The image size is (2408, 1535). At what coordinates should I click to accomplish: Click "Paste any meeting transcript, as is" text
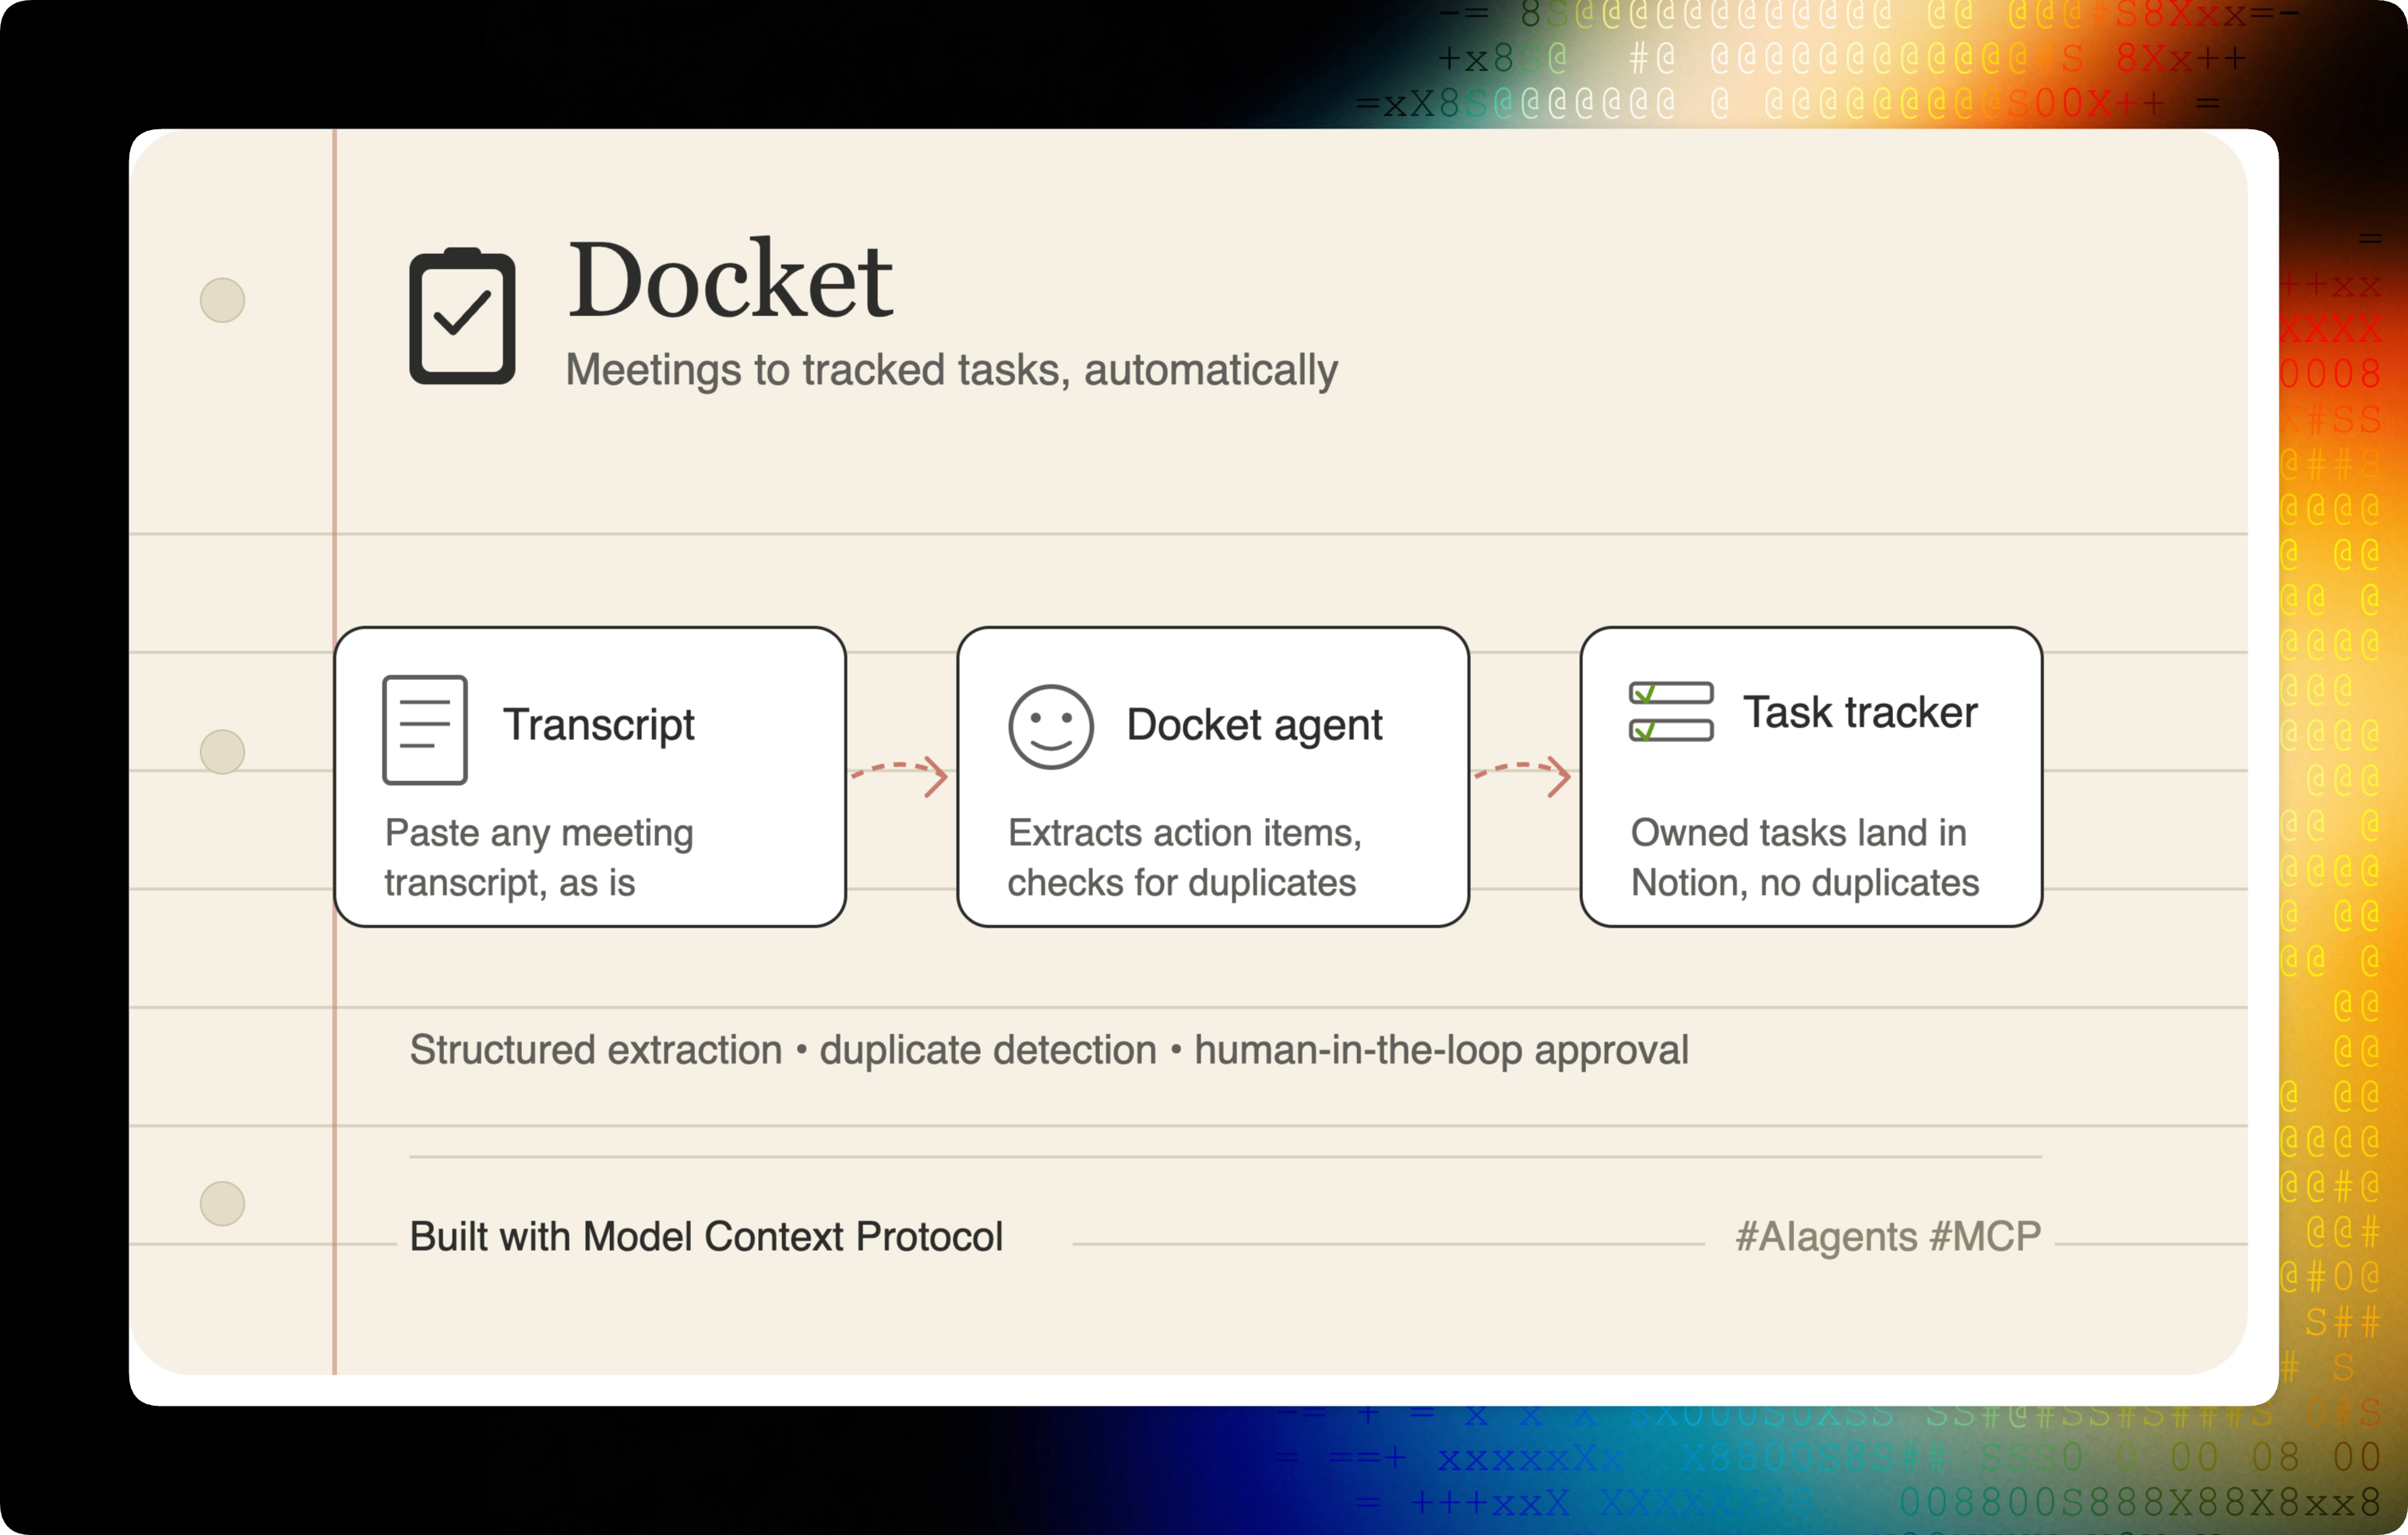[x=539, y=858]
